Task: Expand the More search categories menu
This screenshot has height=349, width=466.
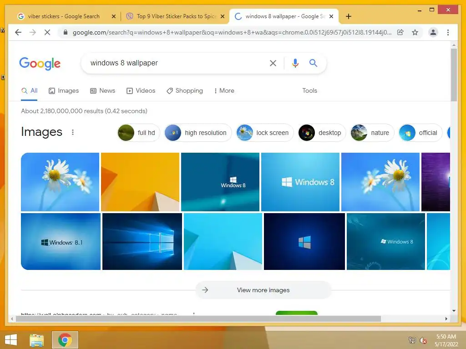Action: (x=224, y=90)
